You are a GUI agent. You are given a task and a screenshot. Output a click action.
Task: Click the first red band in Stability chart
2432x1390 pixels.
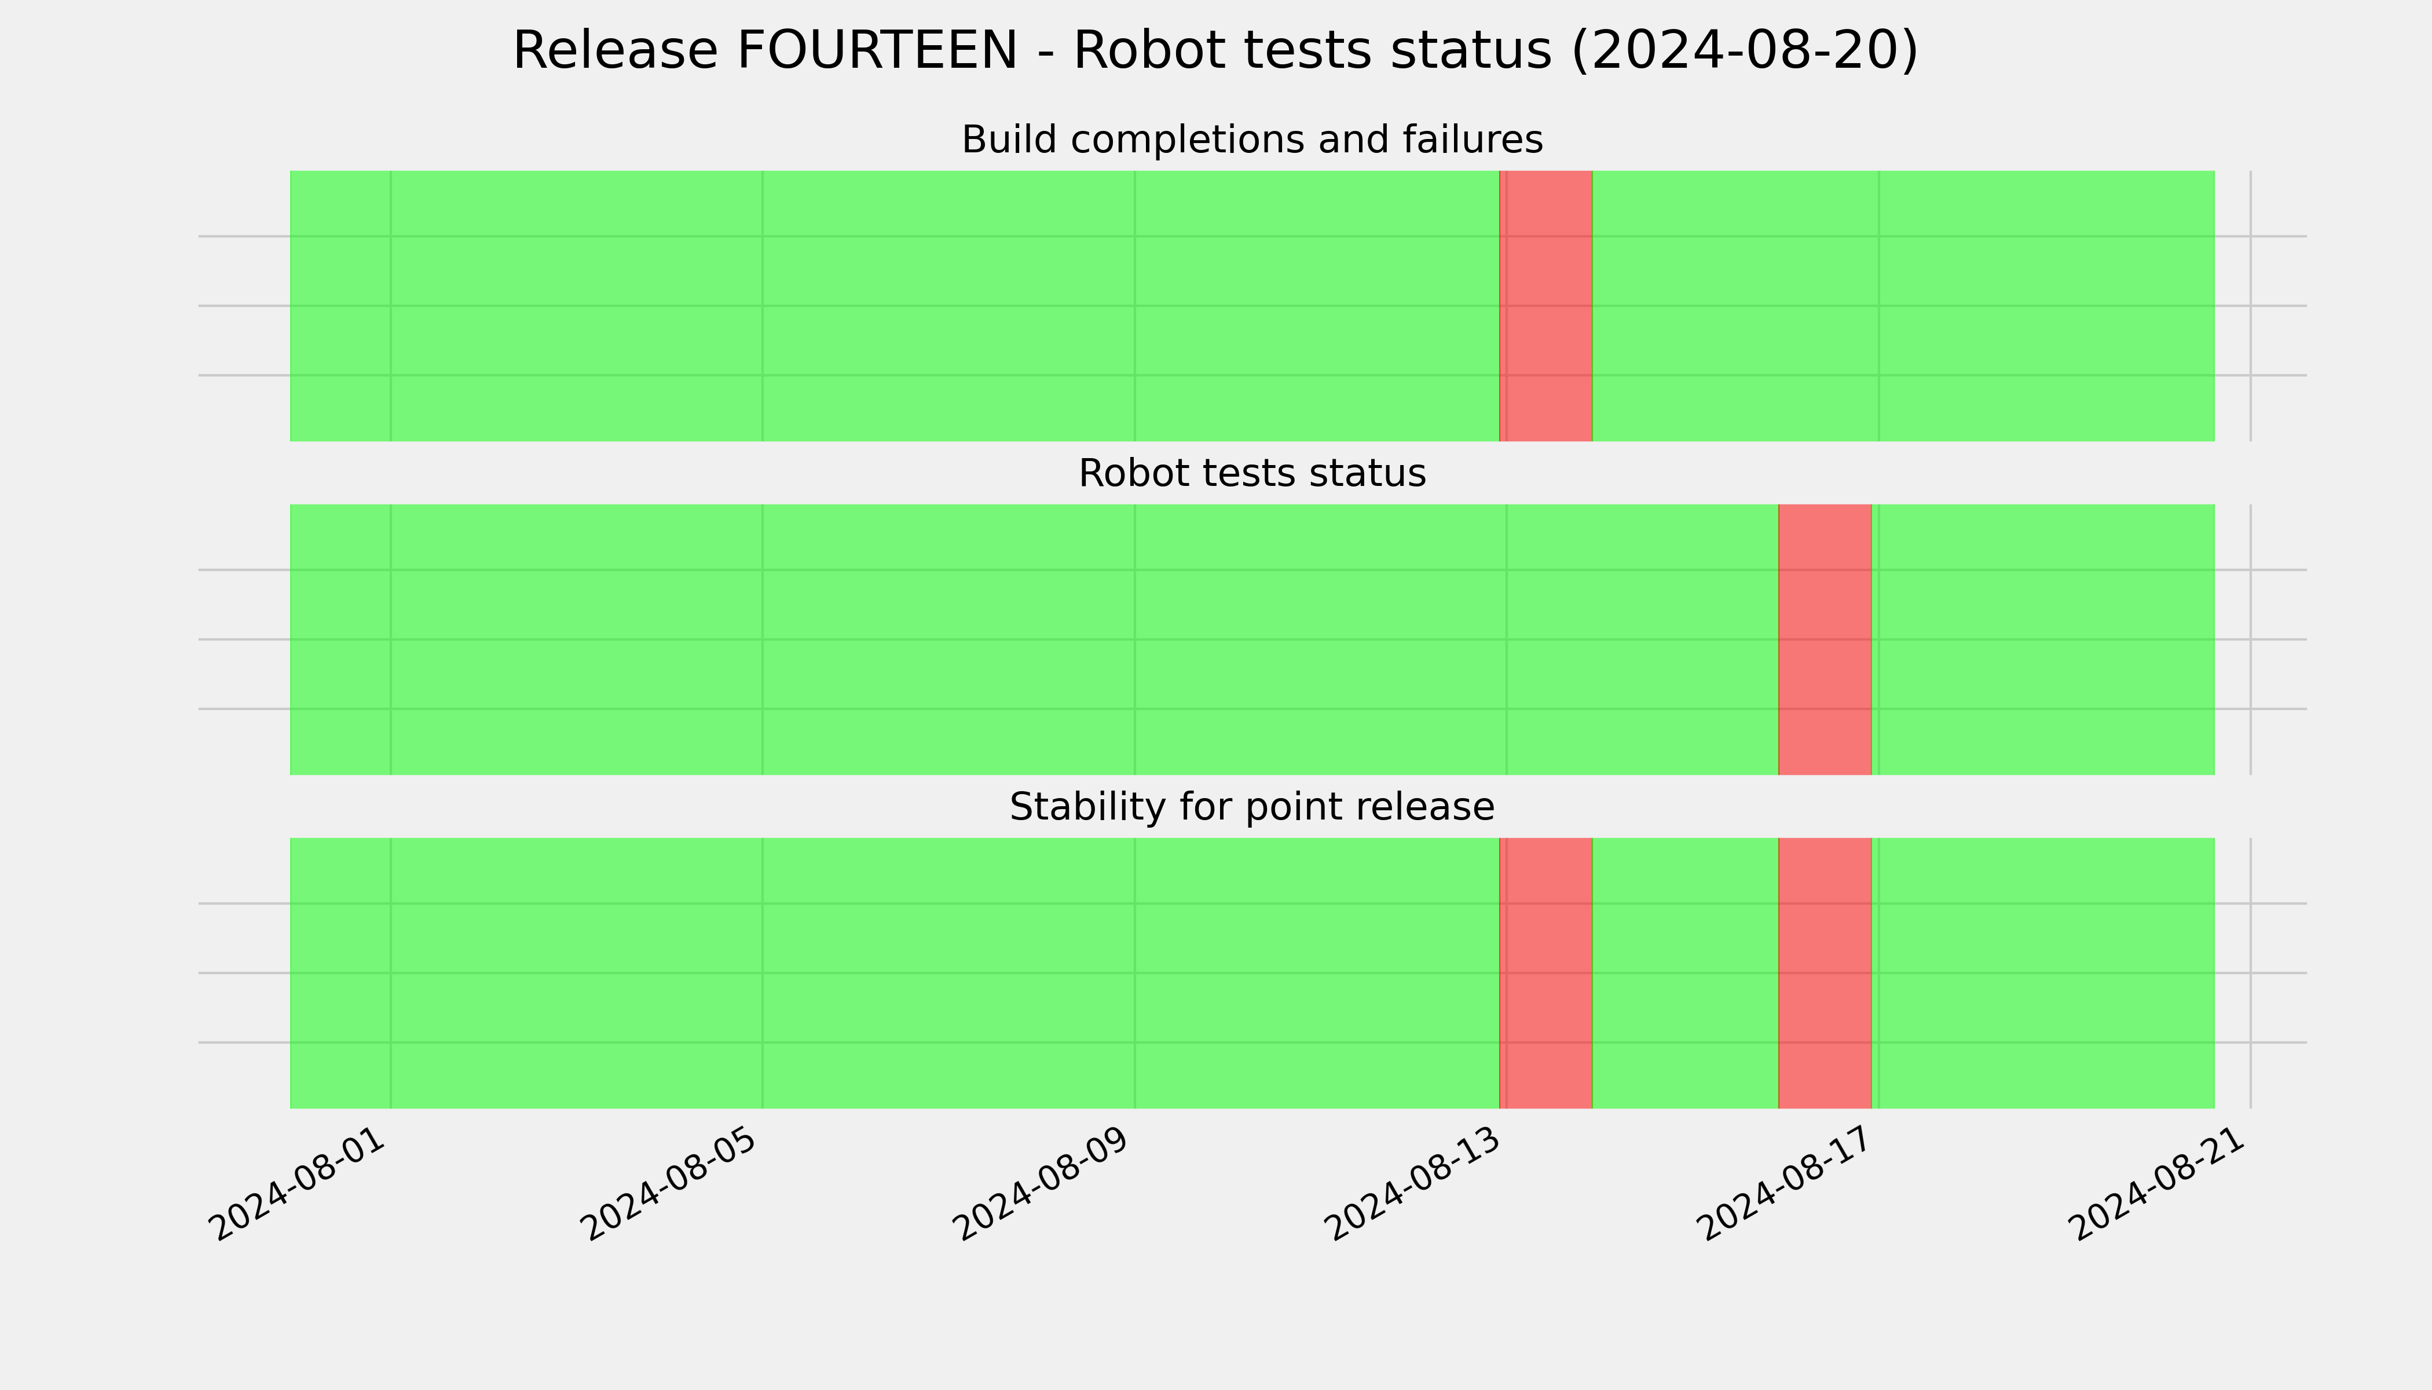coord(1546,973)
